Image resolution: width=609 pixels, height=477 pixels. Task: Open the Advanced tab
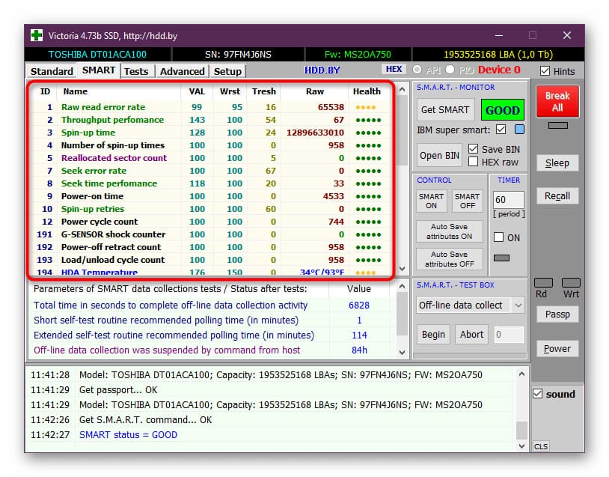[182, 72]
